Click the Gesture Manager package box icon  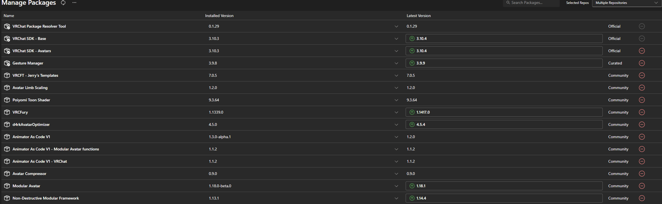7,63
